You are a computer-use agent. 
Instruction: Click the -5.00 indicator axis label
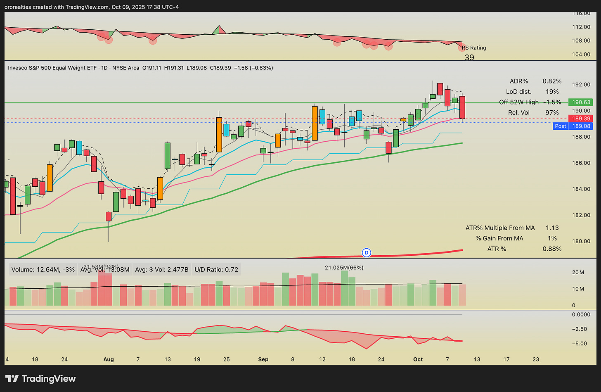(580, 344)
